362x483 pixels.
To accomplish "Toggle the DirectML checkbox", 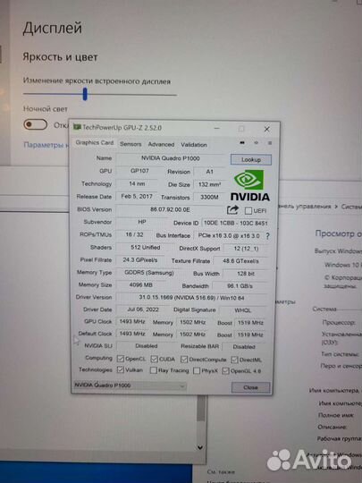I will (234, 360).
